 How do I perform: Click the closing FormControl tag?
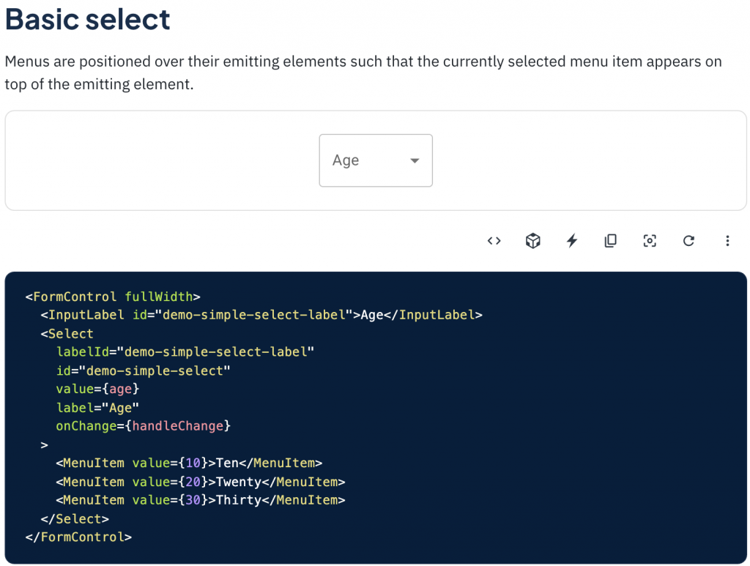(x=78, y=537)
